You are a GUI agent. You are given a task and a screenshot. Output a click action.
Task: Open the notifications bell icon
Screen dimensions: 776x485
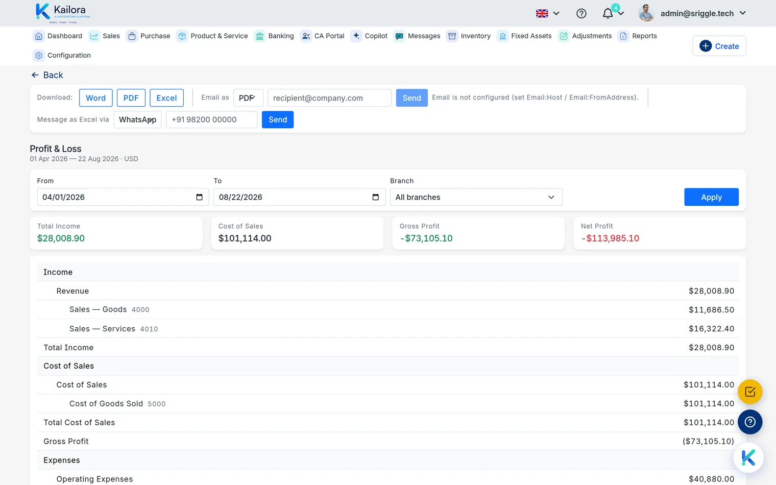click(x=608, y=13)
